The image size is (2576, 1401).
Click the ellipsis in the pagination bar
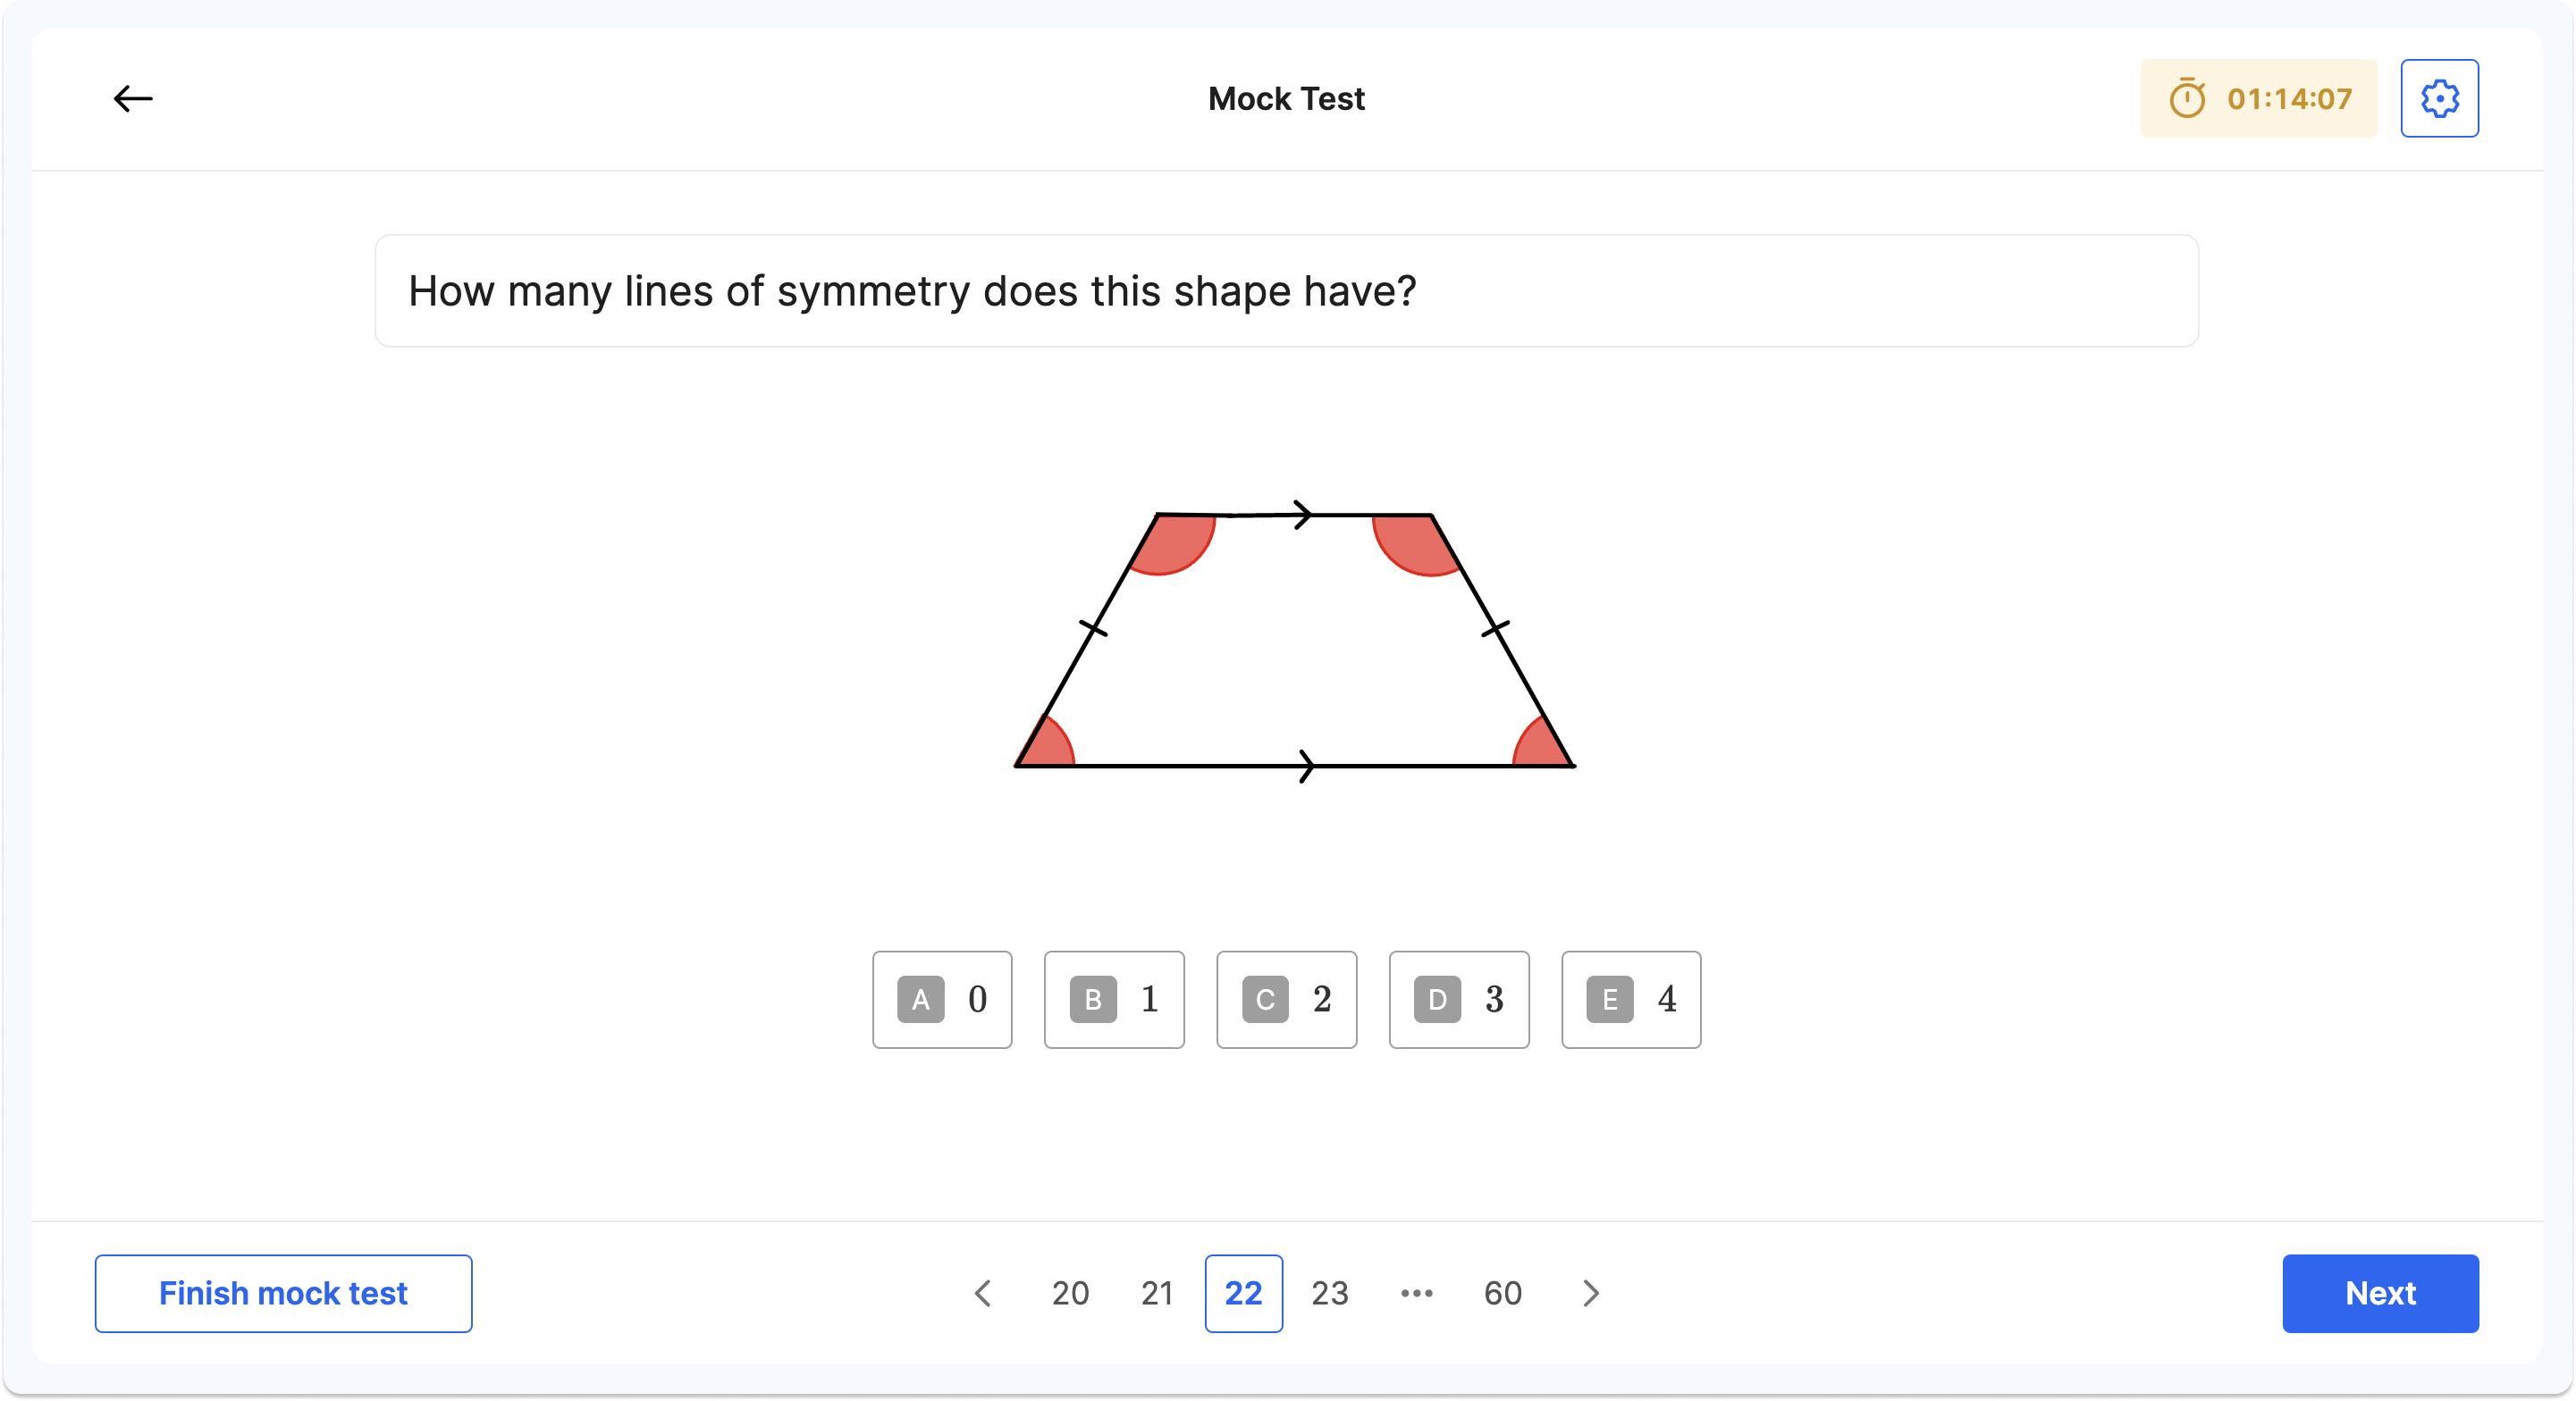pos(1416,1293)
